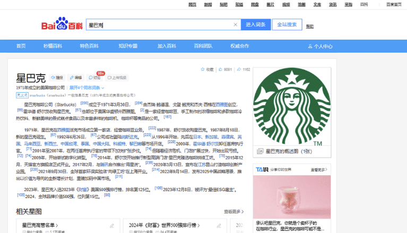Click the 贴吧 link in the top bar
The height and width of the screenshot is (233, 407).
click(x=223, y=4)
